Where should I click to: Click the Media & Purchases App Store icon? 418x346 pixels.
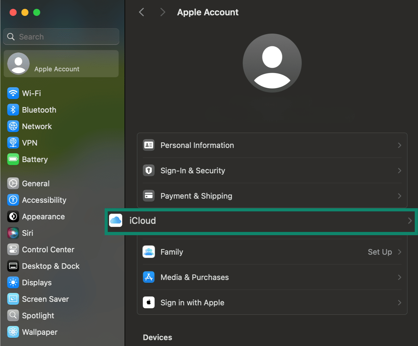(149, 277)
